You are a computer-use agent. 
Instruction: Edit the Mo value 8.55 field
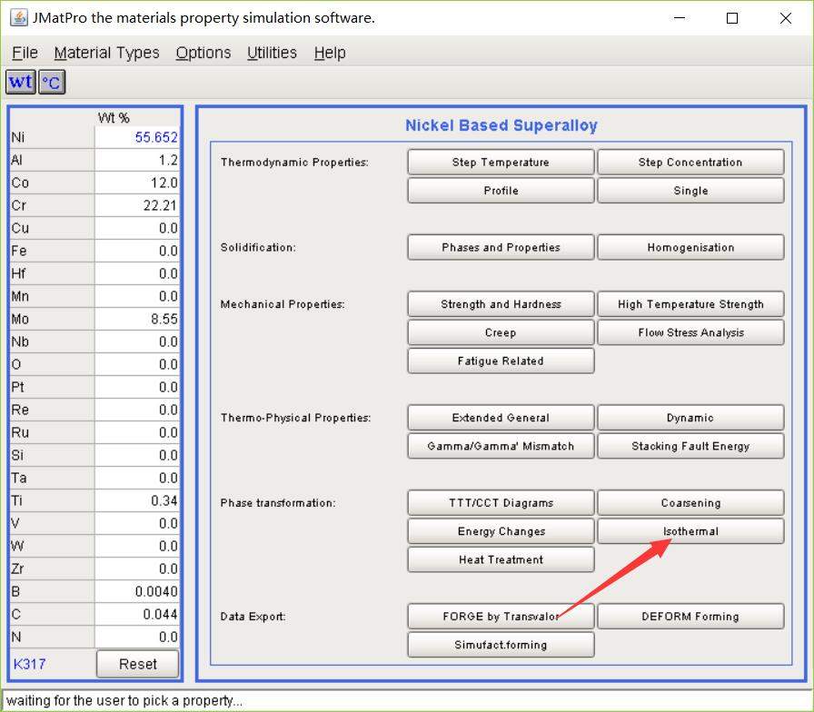point(137,319)
